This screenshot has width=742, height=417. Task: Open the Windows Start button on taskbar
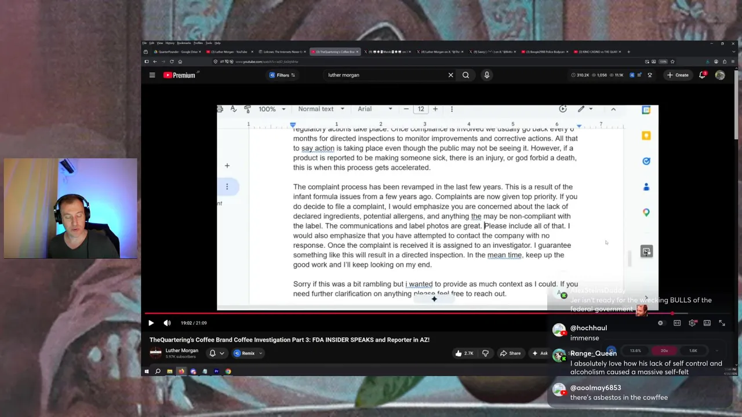click(147, 371)
